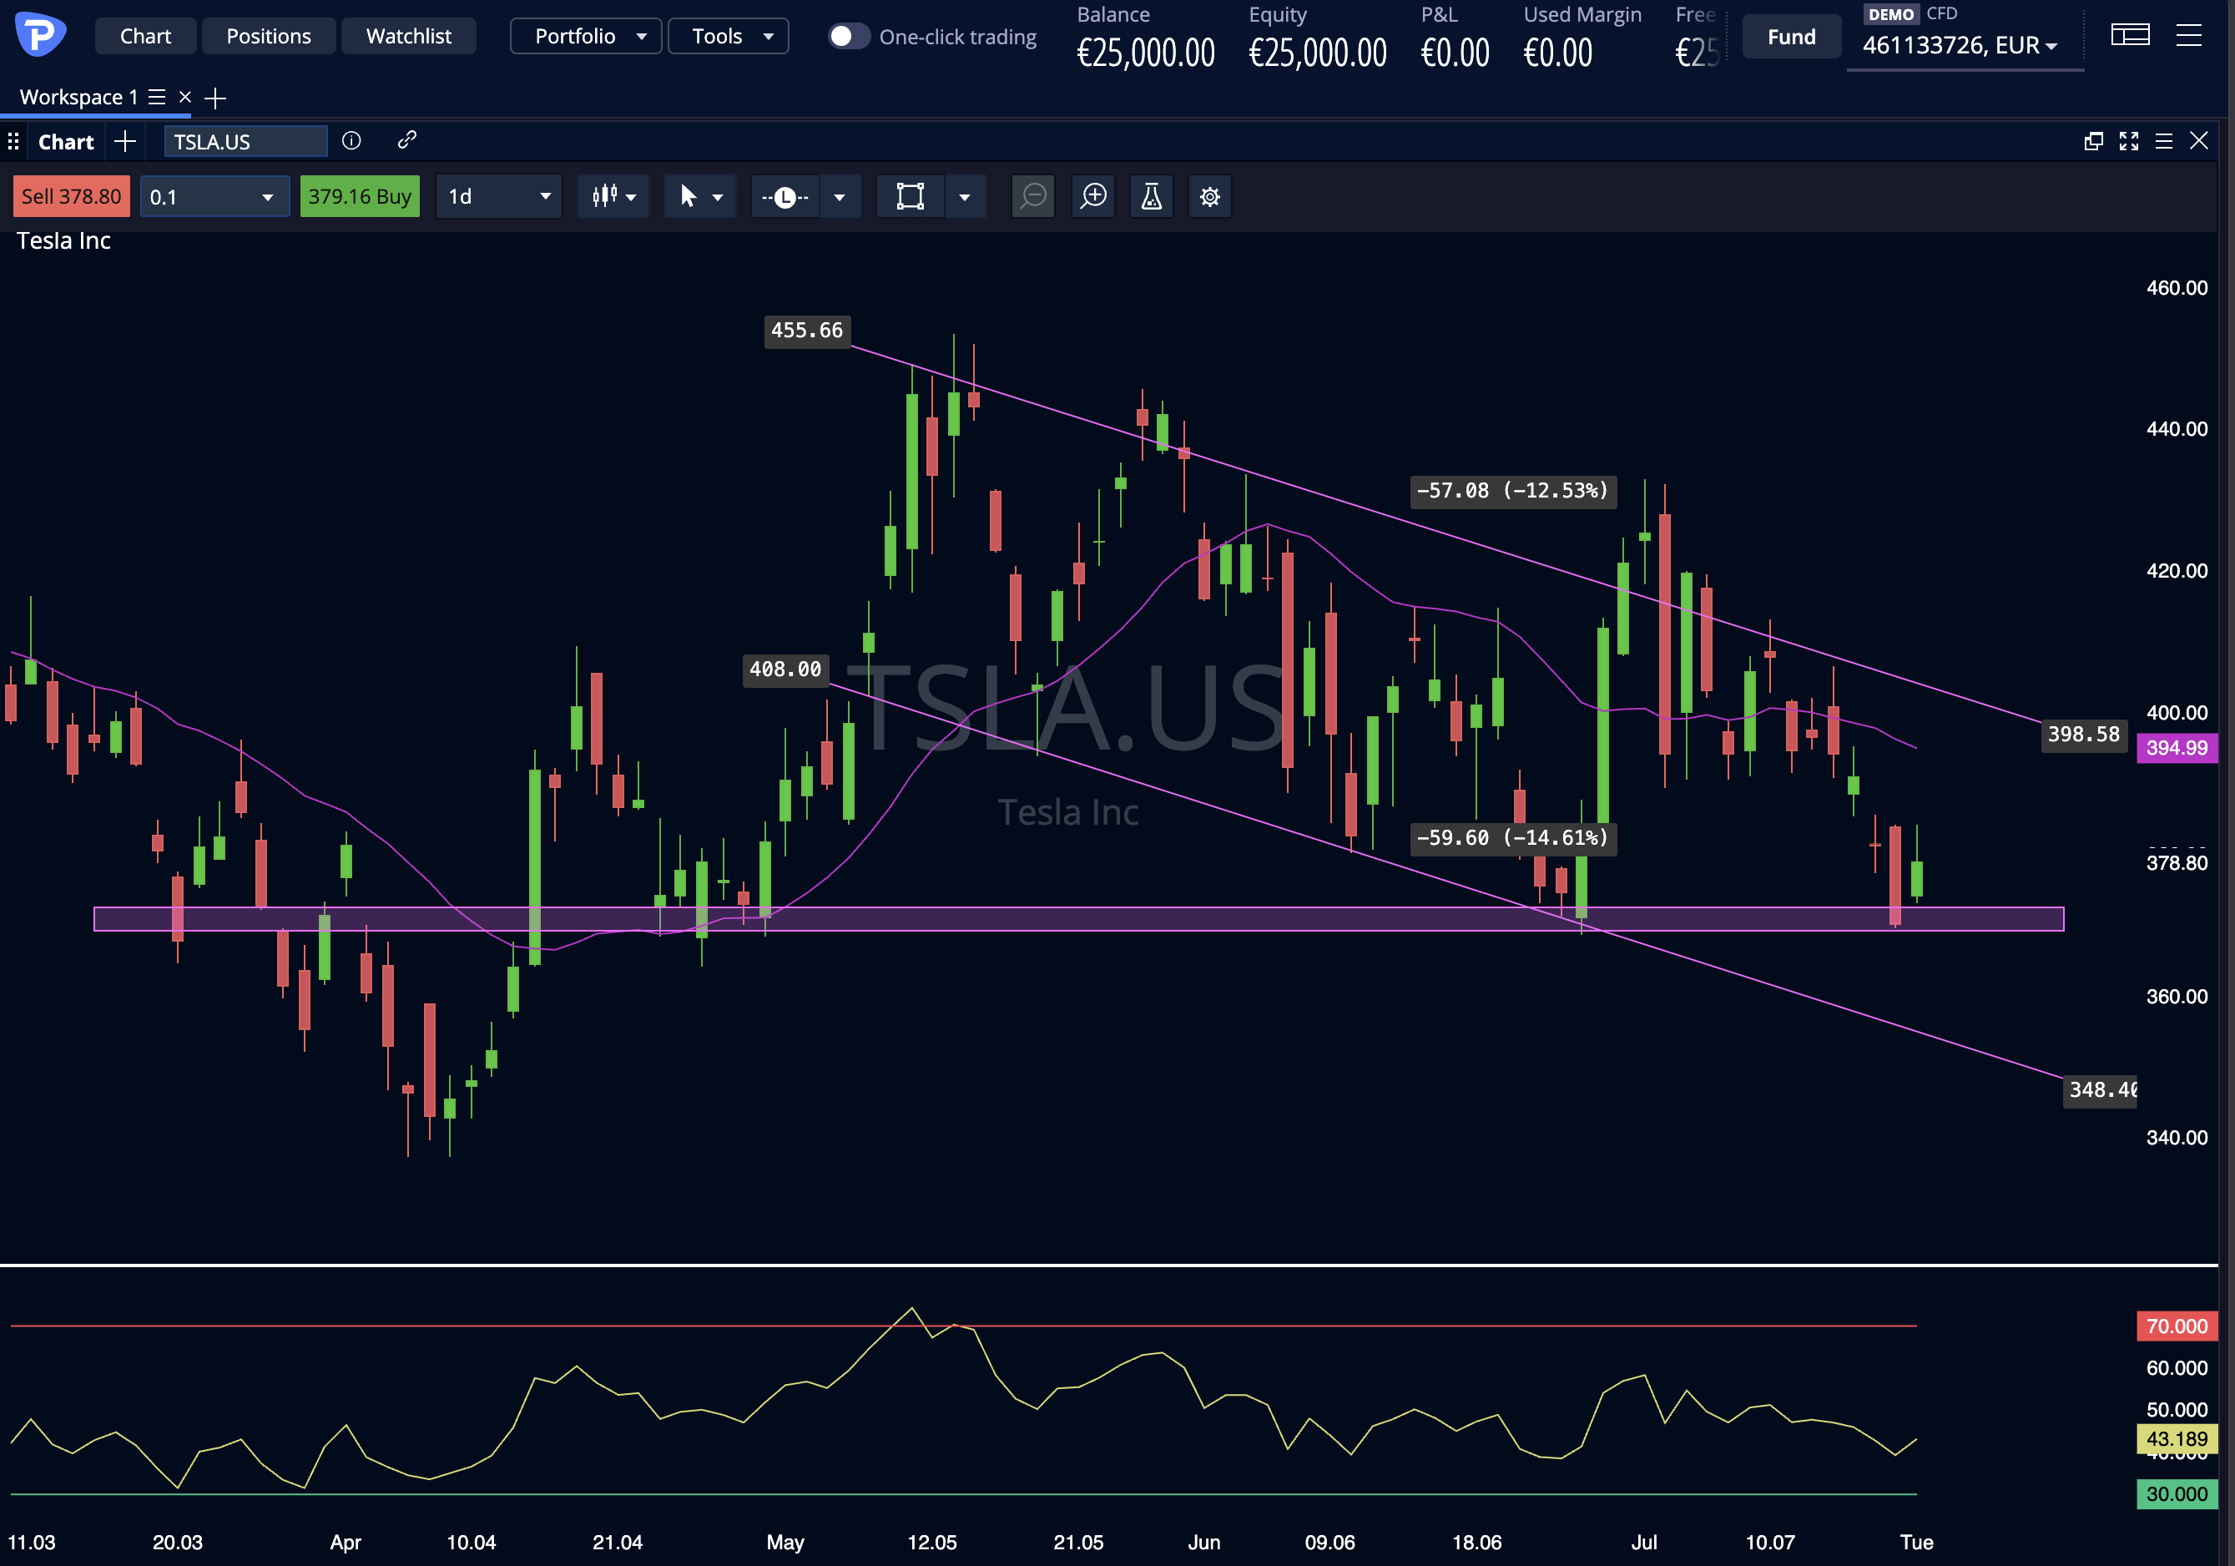Image resolution: width=2235 pixels, height=1566 pixels.
Task: Click the zoom in magnifier icon
Action: pos(1093,197)
